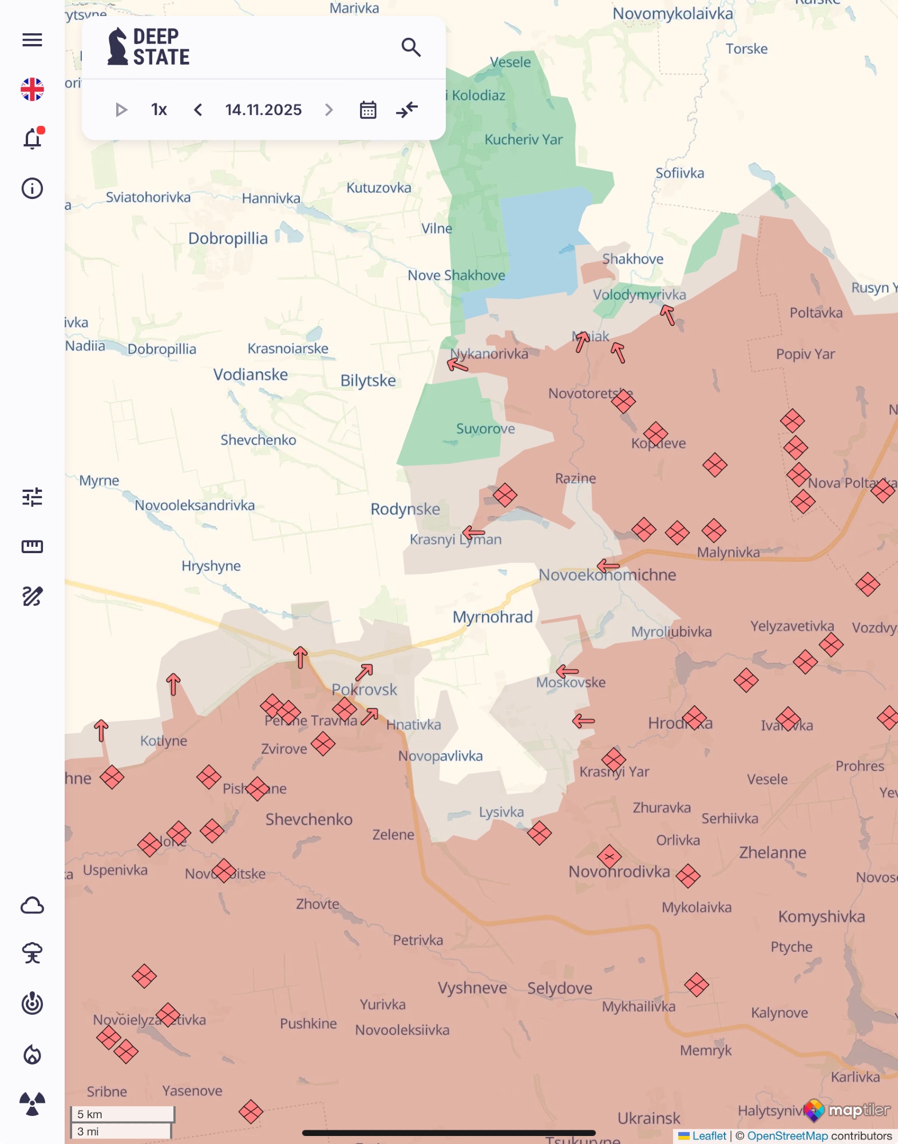Play the map timeline animation

click(x=121, y=110)
